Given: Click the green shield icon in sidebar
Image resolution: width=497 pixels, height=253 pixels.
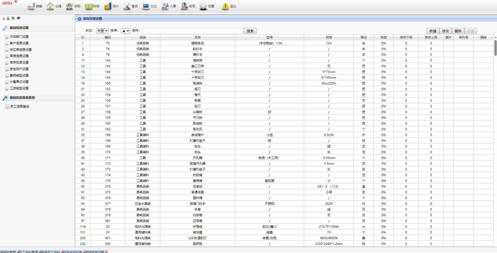Looking at the screenshot, I should coord(13,18).
